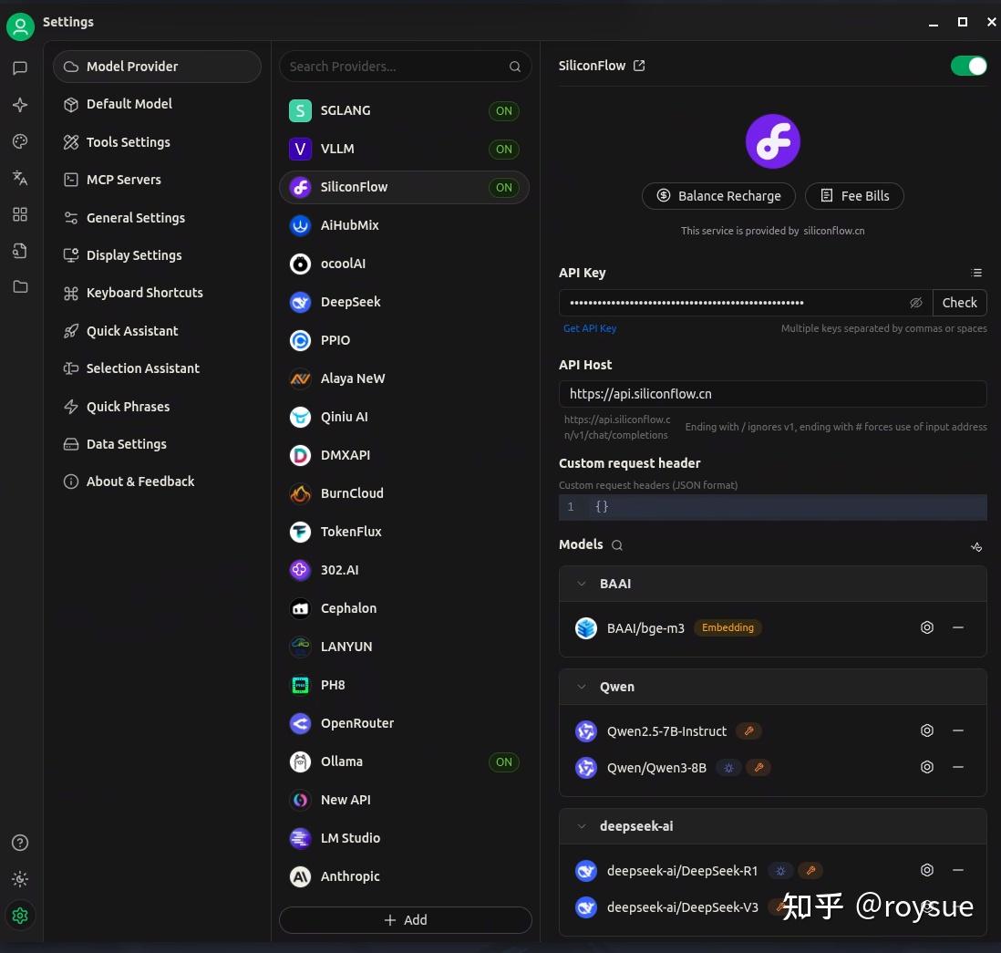Select the Anthropic provider
The width and height of the screenshot is (1001, 953).
pyautogui.click(x=404, y=876)
